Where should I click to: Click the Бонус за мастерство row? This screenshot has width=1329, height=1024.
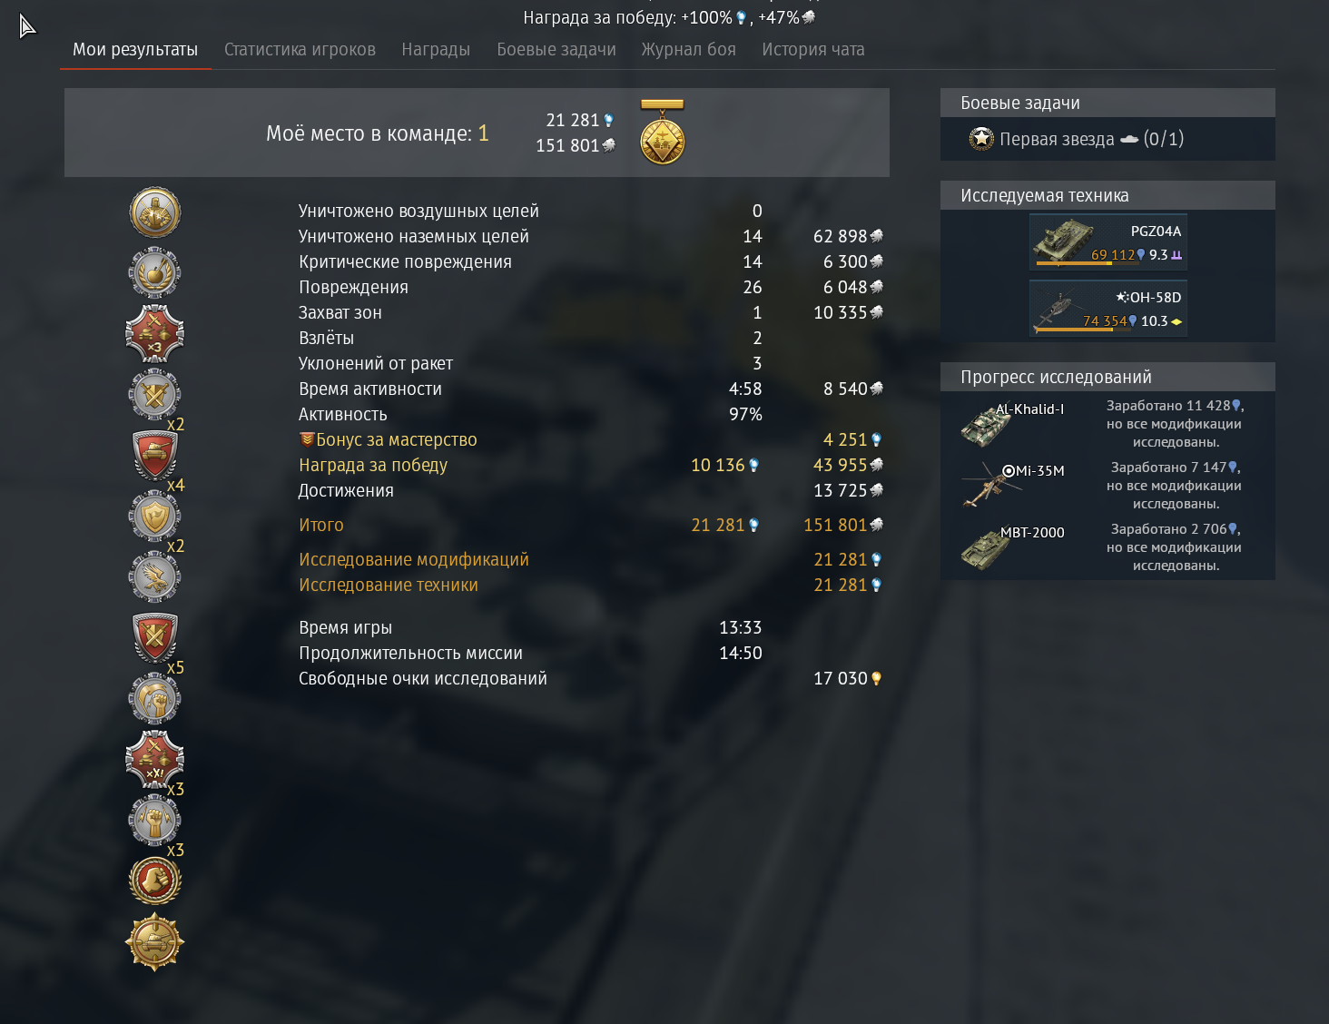(x=591, y=439)
